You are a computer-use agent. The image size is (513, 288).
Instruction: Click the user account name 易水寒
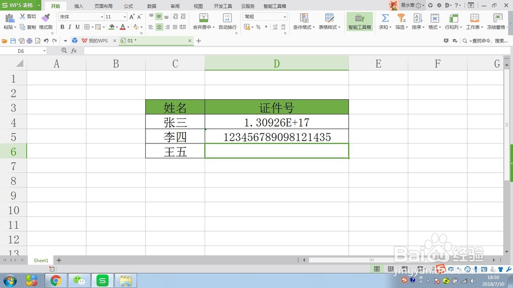coord(408,5)
